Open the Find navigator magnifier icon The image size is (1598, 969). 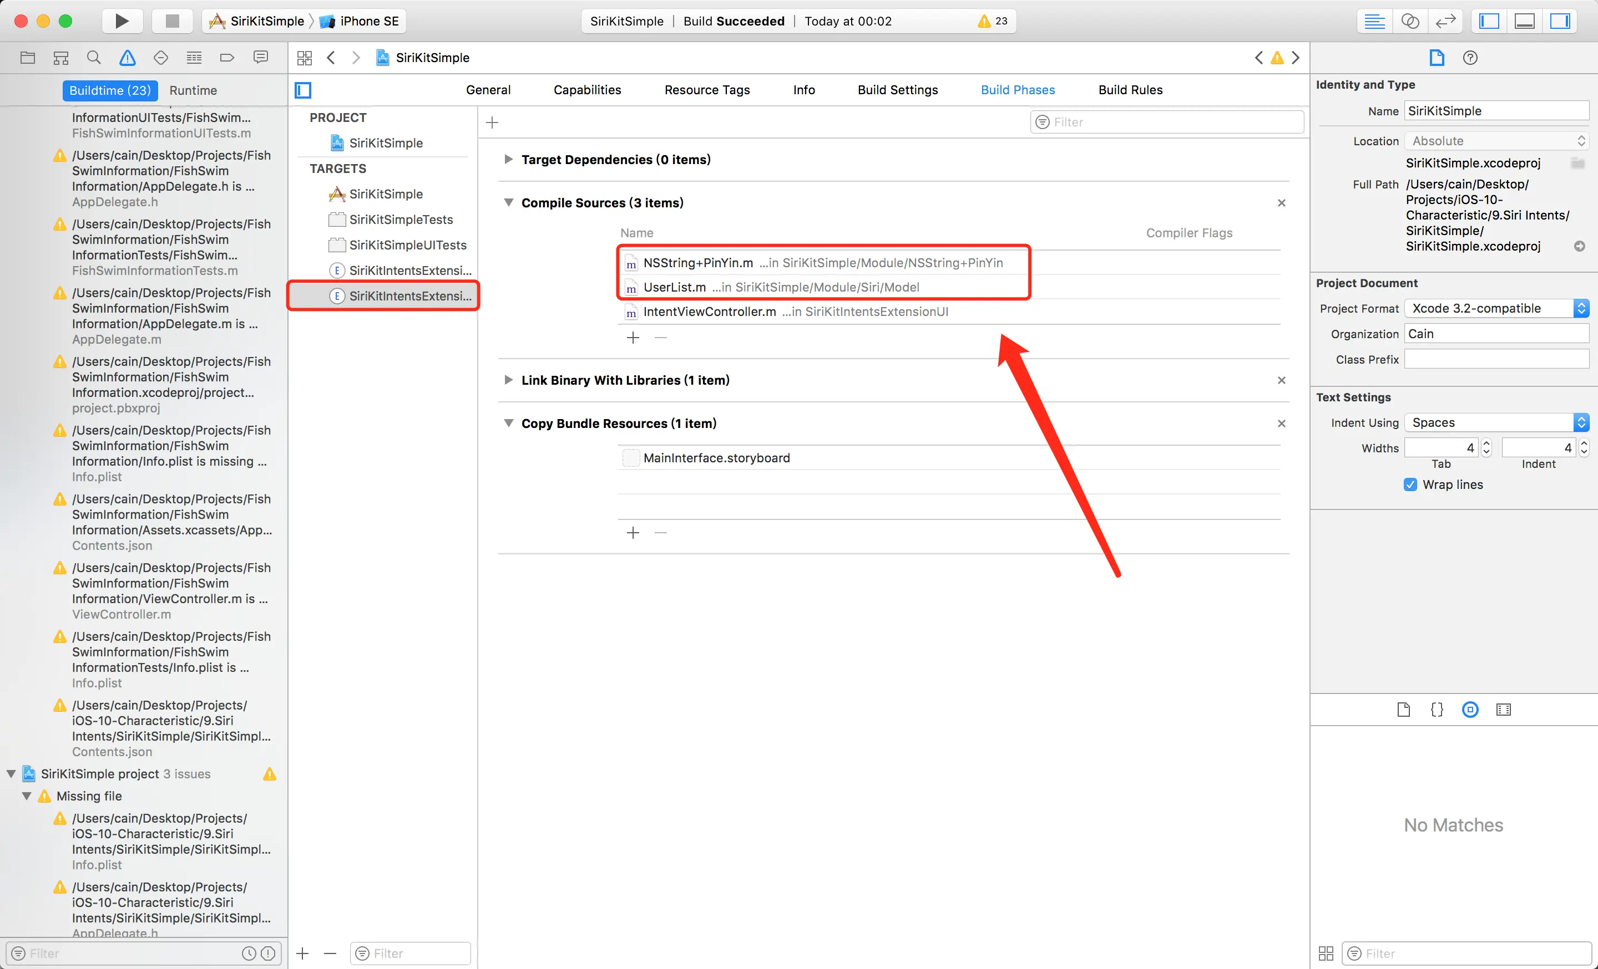[93, 58]
